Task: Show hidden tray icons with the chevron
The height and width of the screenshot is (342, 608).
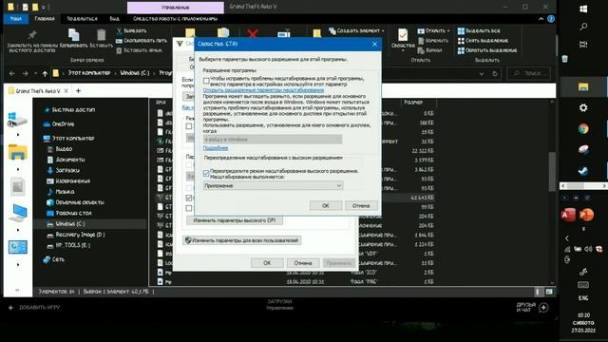Action: [567, 238]
